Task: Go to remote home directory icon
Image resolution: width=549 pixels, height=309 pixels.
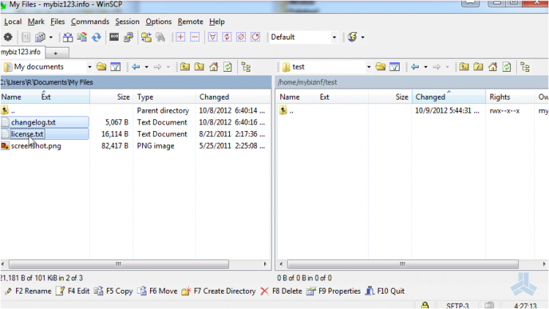Action: coord(493,67)
